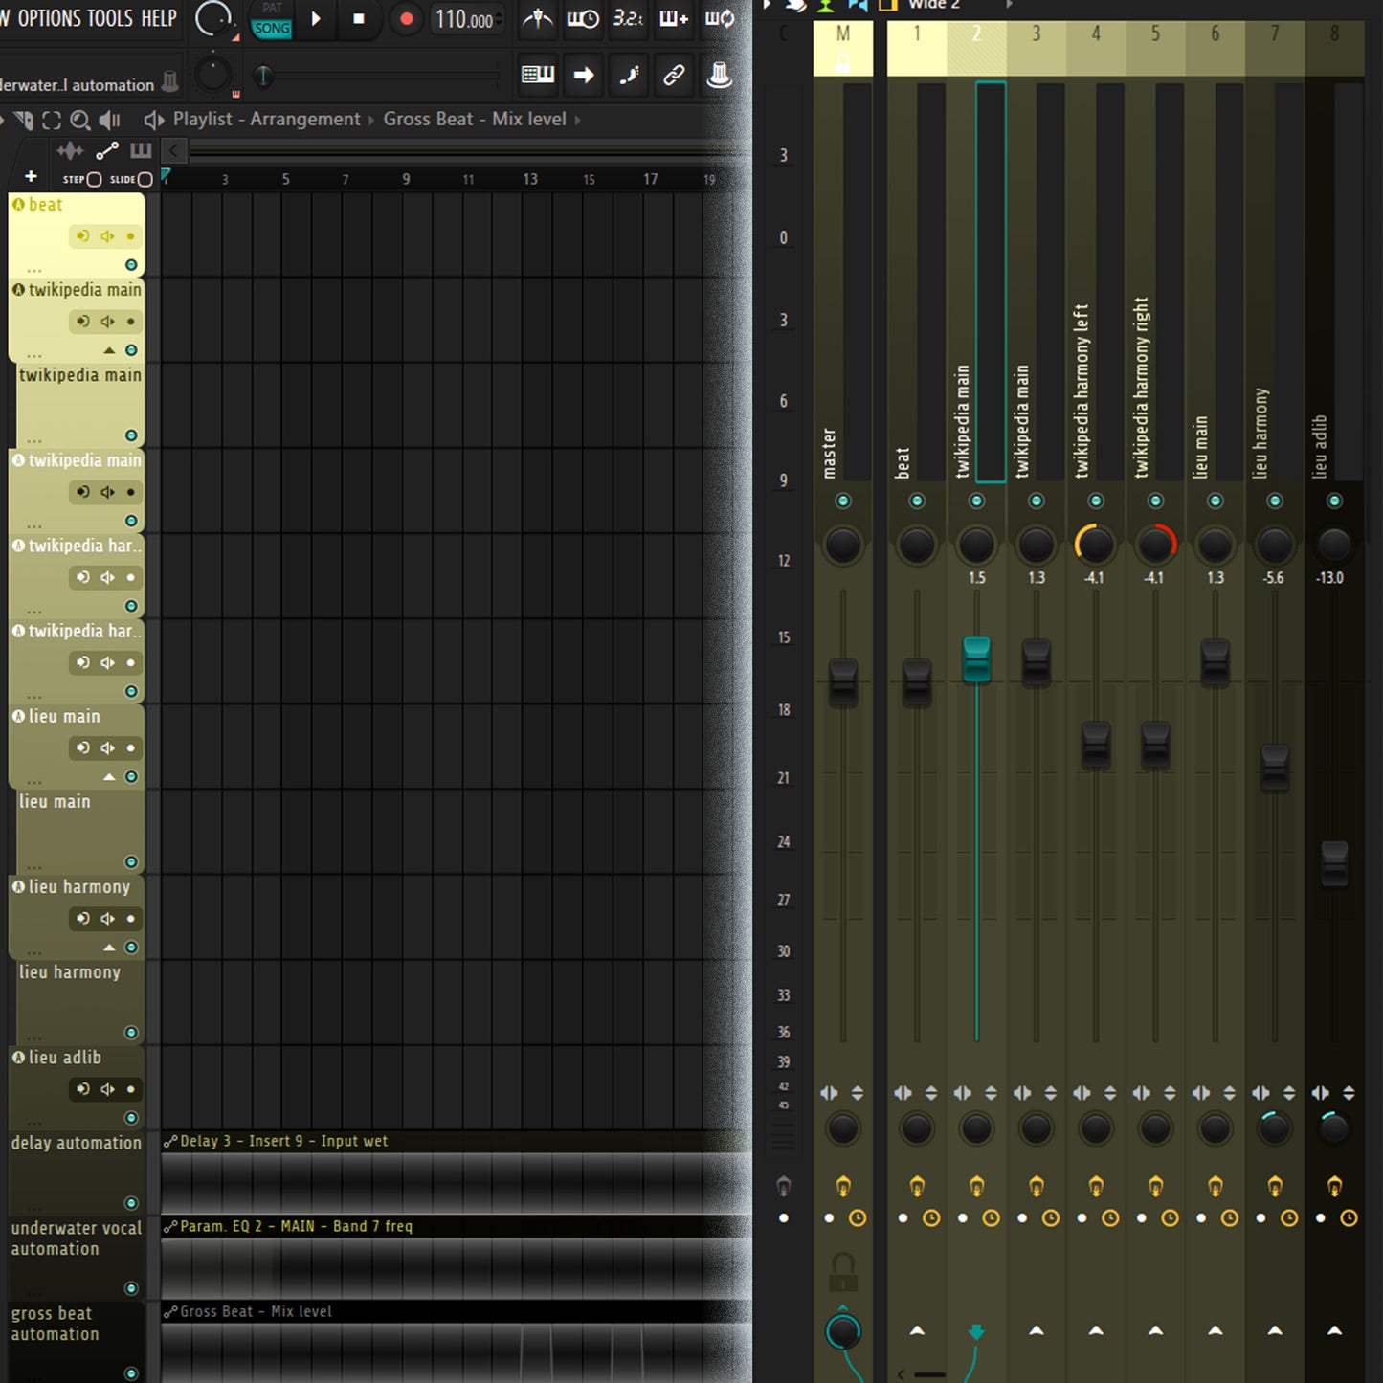Collapse the lieu harmony track group
The image size is (1383, 1383).
[x=109, y=948]
